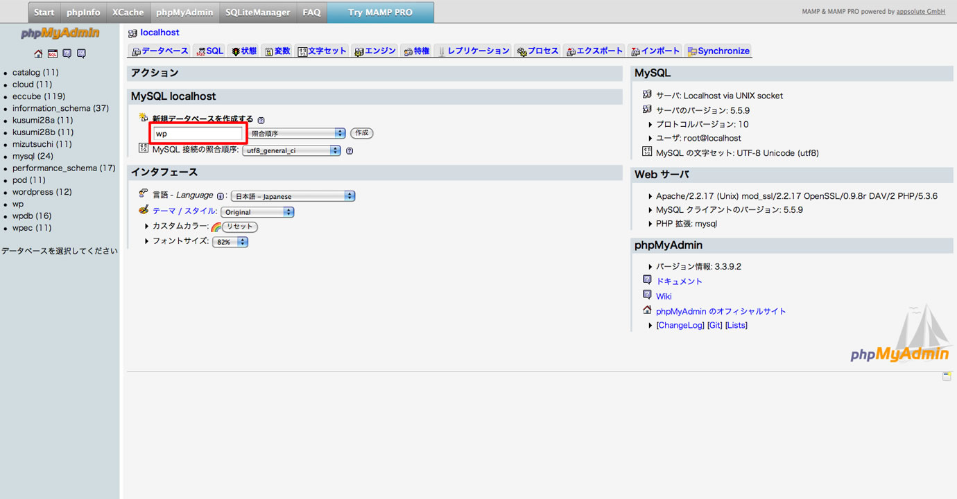
Task: Select the eccube (119) database
Action: (x=39, y=96)
